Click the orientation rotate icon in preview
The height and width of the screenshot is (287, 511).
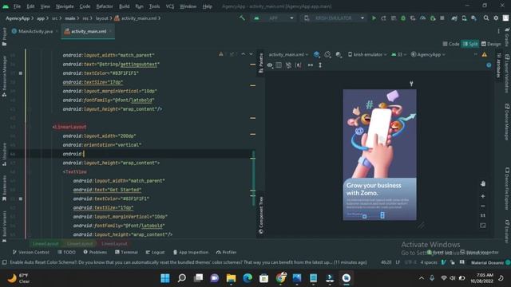(327, 54)
